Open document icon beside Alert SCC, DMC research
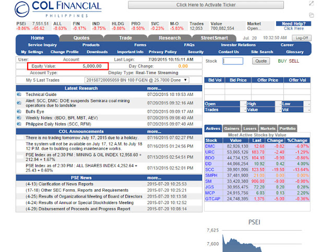Image resolution: width=334 pixels, height=252 pixels. (19, 103)
